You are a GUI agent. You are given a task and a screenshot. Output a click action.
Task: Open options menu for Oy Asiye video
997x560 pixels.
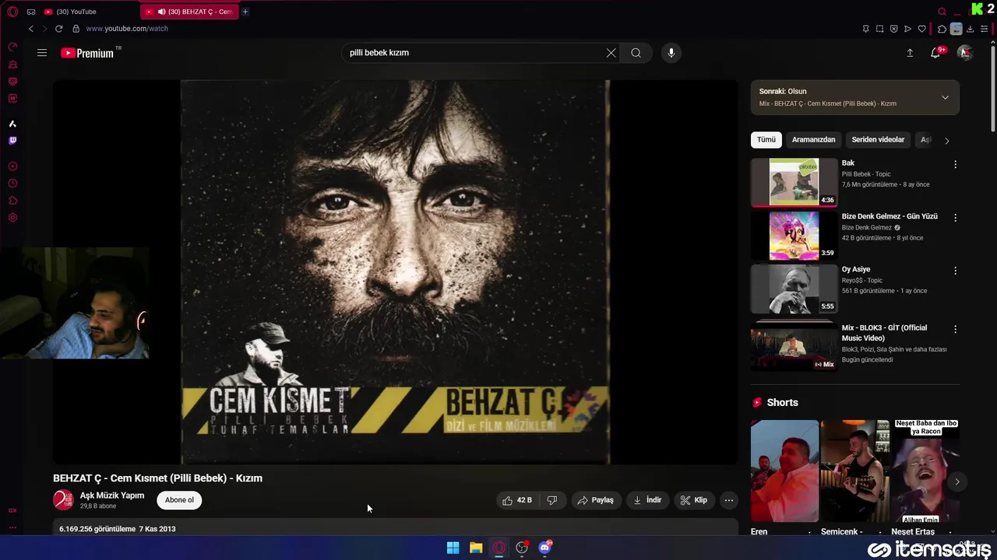(x=955, y=271)
